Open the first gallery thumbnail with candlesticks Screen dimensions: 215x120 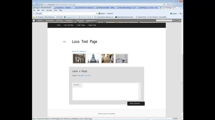tap(79, 59)
